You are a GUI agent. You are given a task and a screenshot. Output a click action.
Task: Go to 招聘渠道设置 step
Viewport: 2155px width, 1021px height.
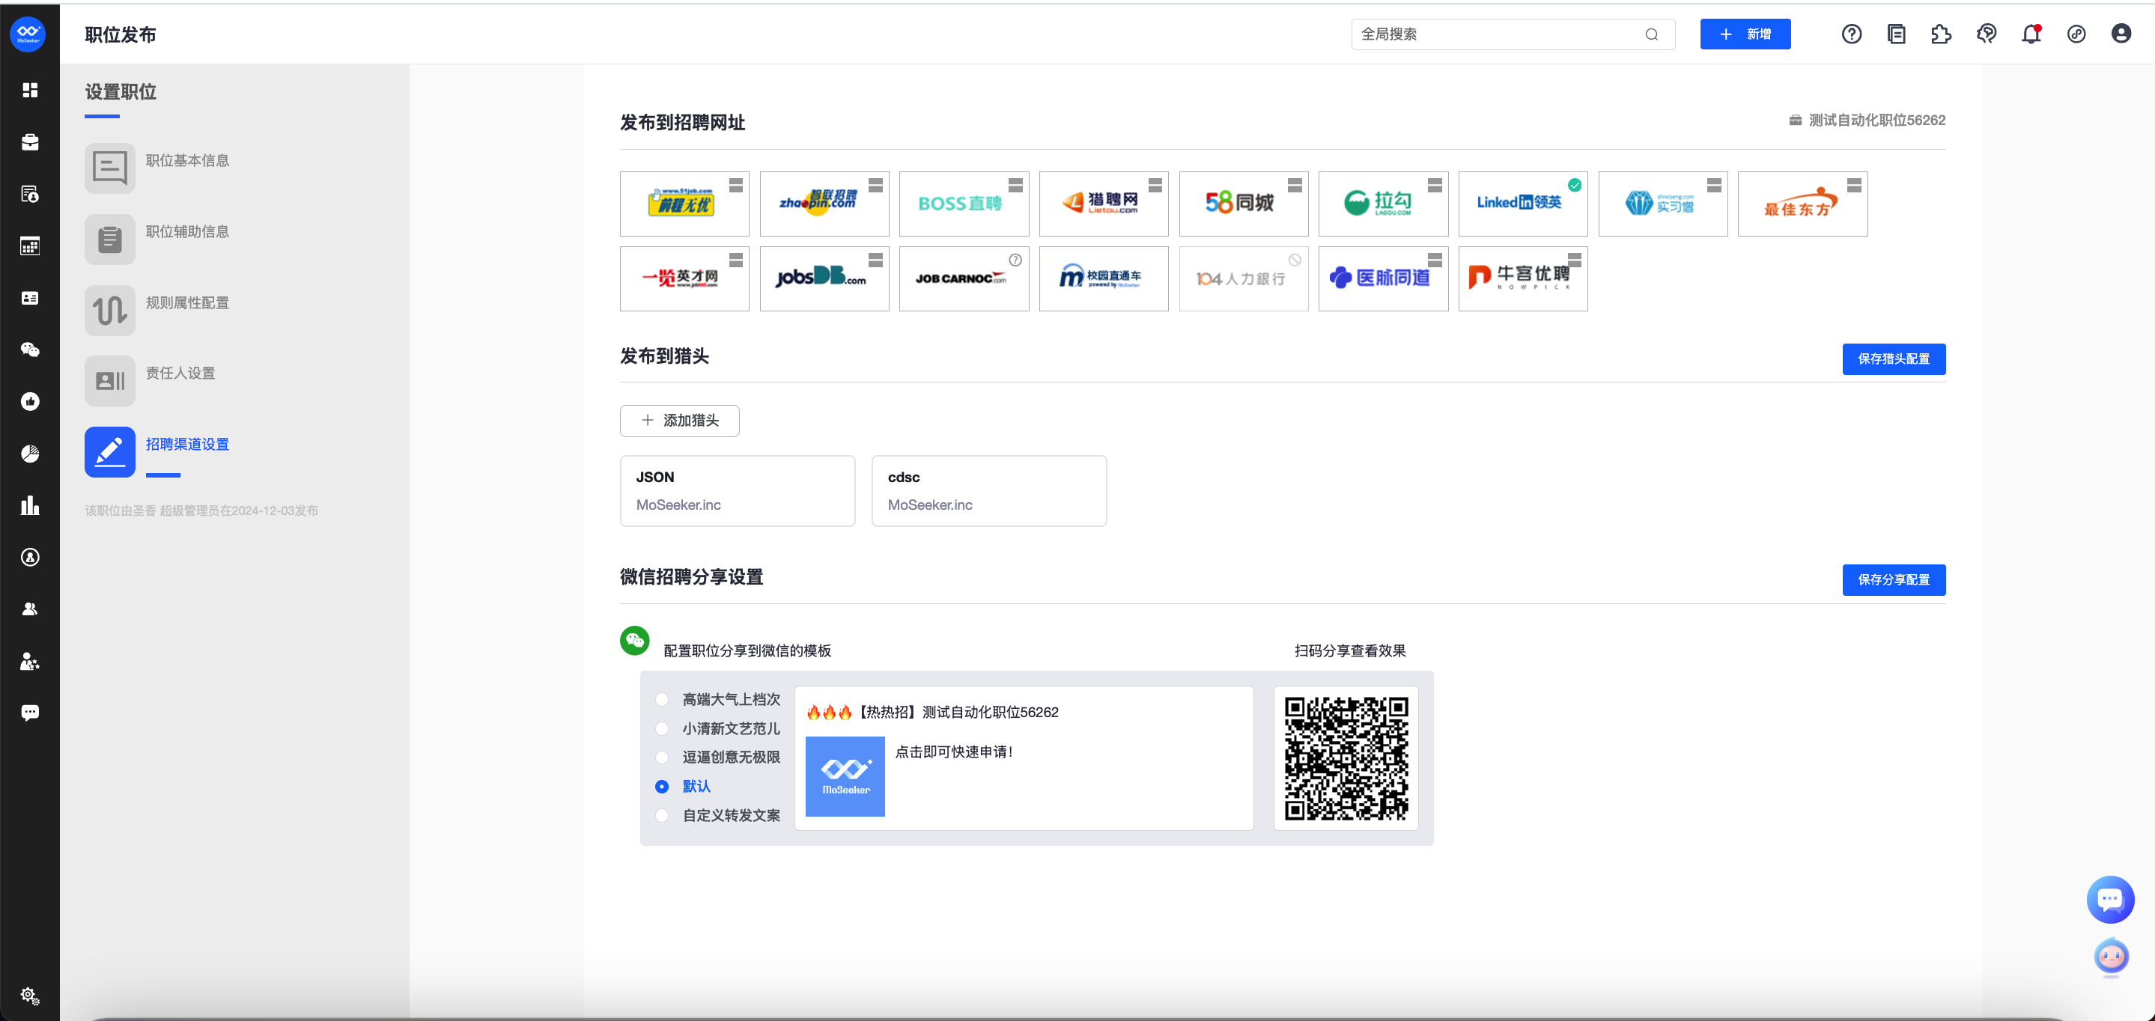click(x=157, y=452)
